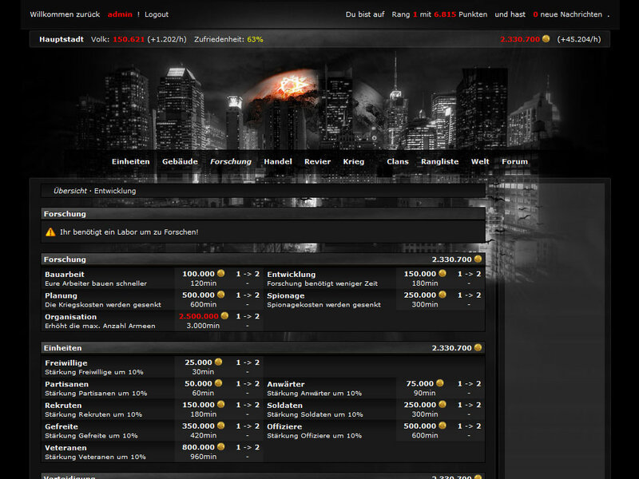Screen dimensions: 639x479
Task: Click the warning triangle in the Labor notice
Action: pyautogui.click(x=51, y=232)
